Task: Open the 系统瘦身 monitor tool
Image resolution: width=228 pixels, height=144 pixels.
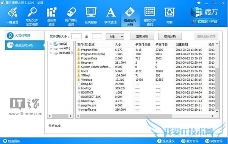Action: (x=91, y=16)
